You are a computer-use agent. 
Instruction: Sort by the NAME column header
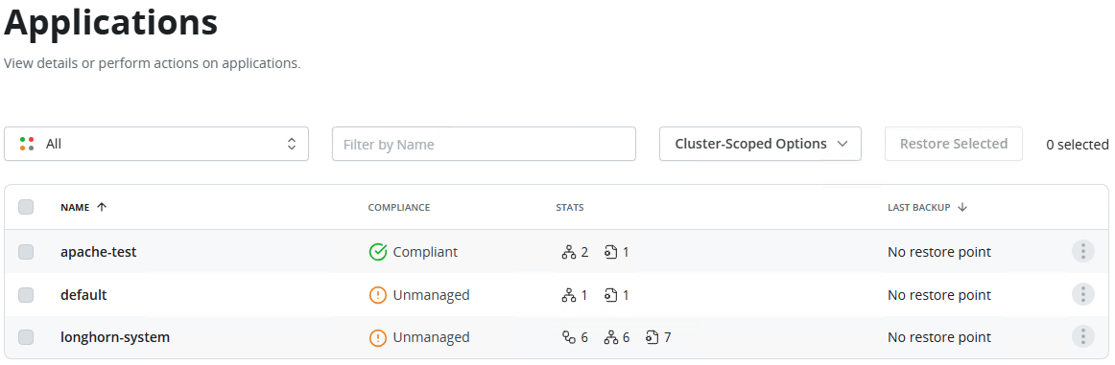tap(83, 207)
